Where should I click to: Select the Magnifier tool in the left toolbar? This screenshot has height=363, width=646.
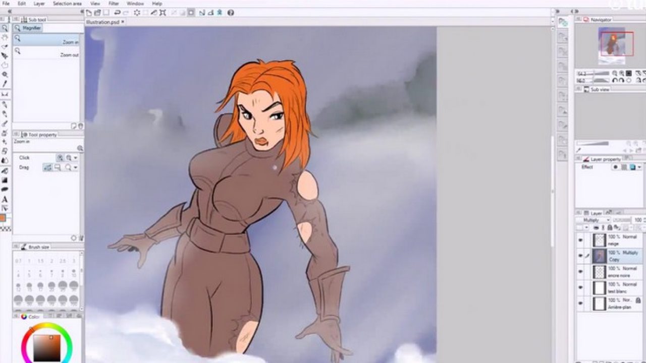[5, 28]
